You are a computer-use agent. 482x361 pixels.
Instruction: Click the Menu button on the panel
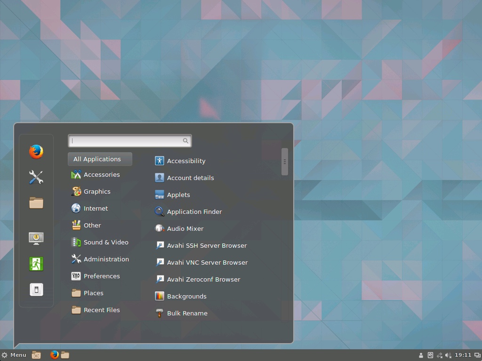click(14, 355)
